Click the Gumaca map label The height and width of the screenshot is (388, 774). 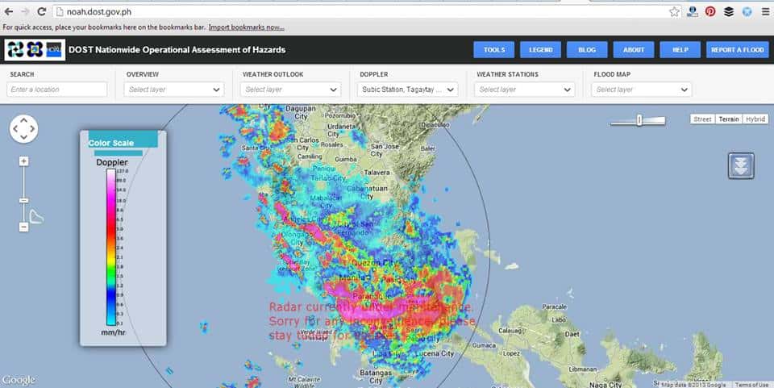point(484,345)
